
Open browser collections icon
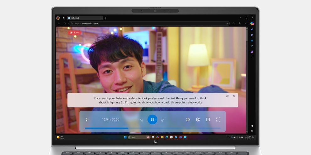239,23
